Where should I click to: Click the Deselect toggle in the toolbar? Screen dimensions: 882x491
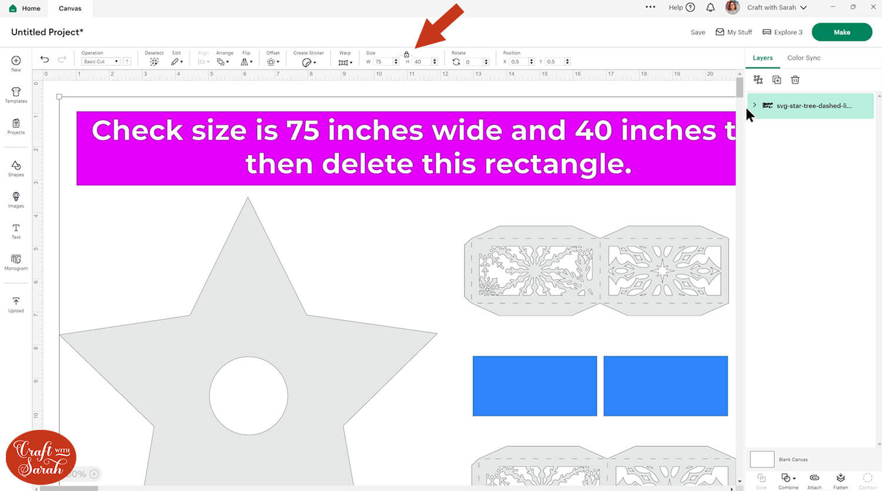[x=154, y=62]
